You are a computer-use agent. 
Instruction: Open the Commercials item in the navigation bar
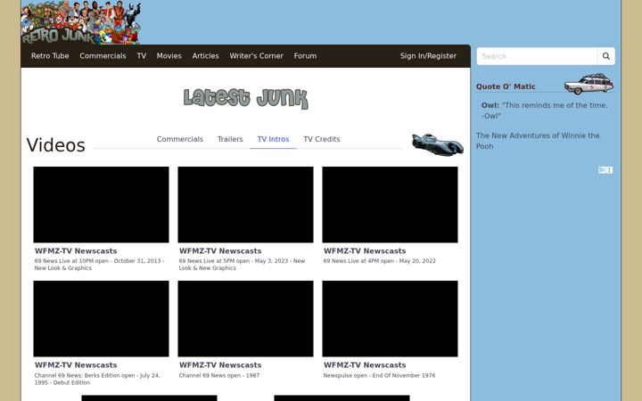[x=103, y=56]
